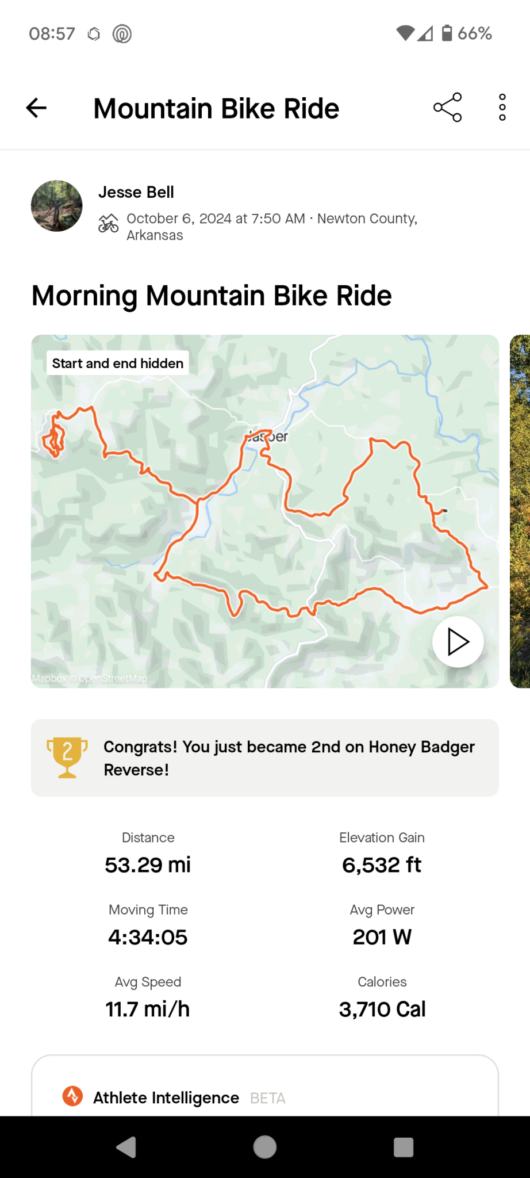
Task: Tap the Start and end hidden label
Action: pyautogui.click(x=117, y=364)
